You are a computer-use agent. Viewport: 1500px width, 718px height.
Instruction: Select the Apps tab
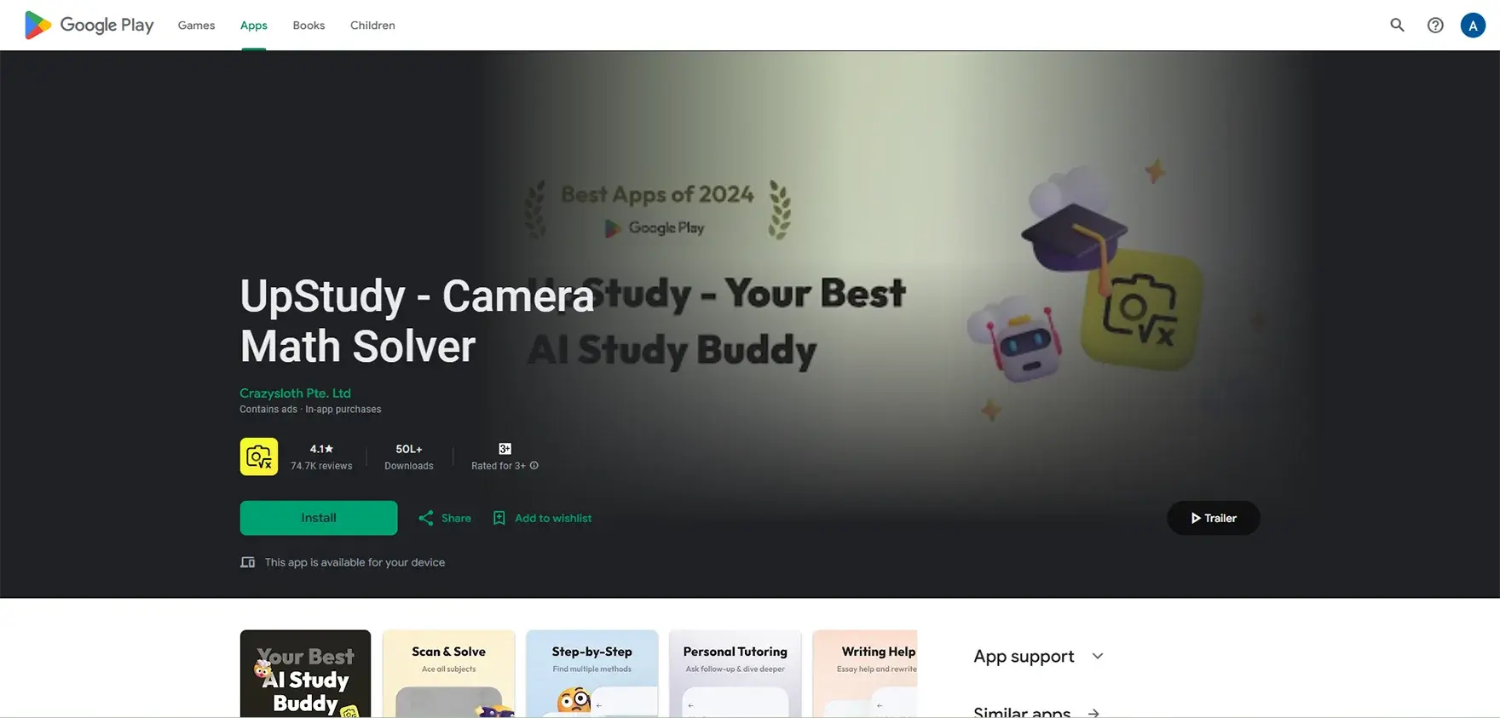(x=254, y=26)
